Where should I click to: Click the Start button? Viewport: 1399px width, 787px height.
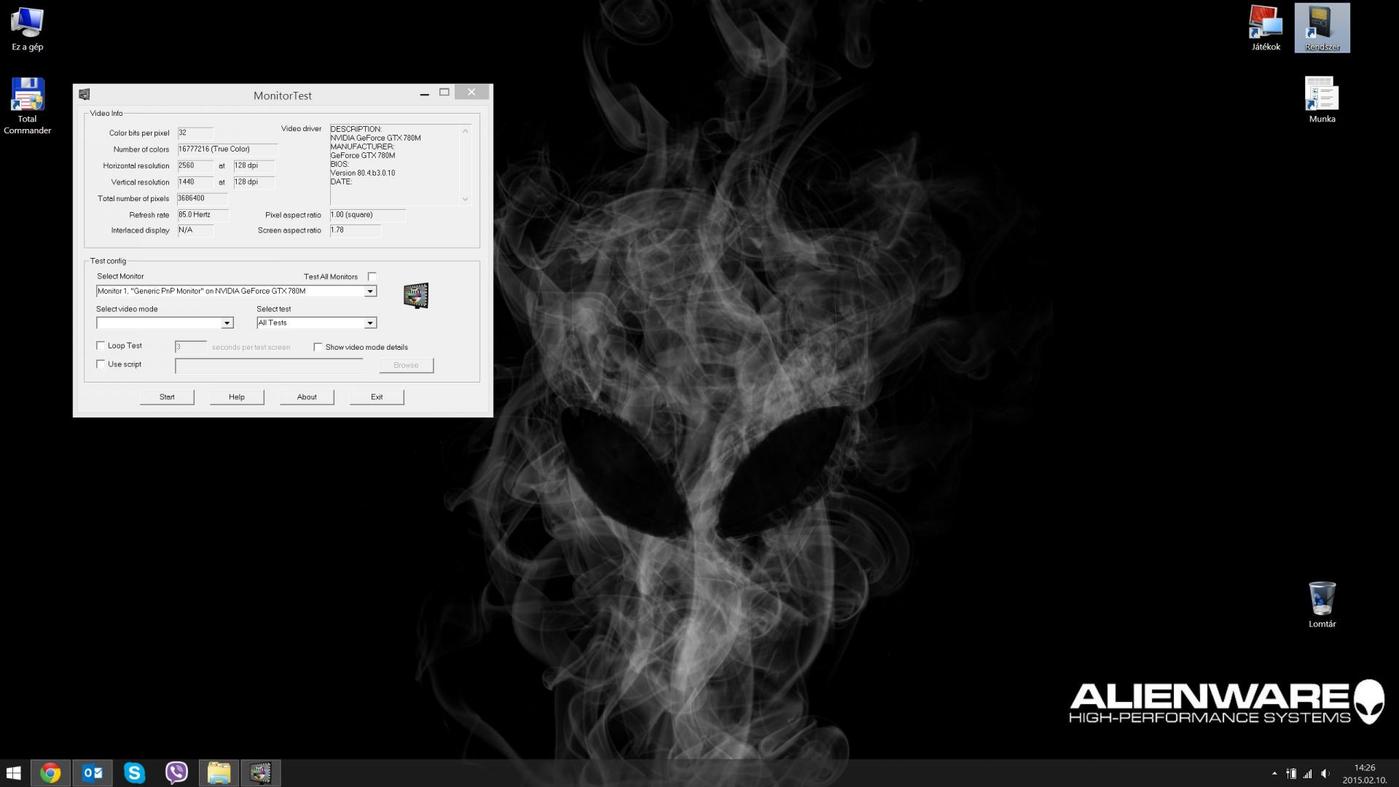point(167,397)
